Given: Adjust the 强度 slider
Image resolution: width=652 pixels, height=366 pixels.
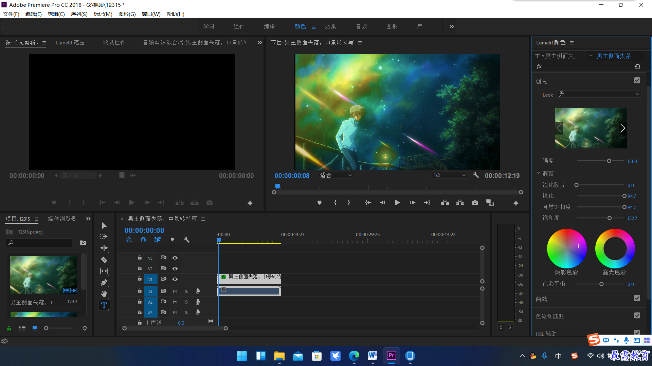Looking at the screenshot, I should pos(609,161).
